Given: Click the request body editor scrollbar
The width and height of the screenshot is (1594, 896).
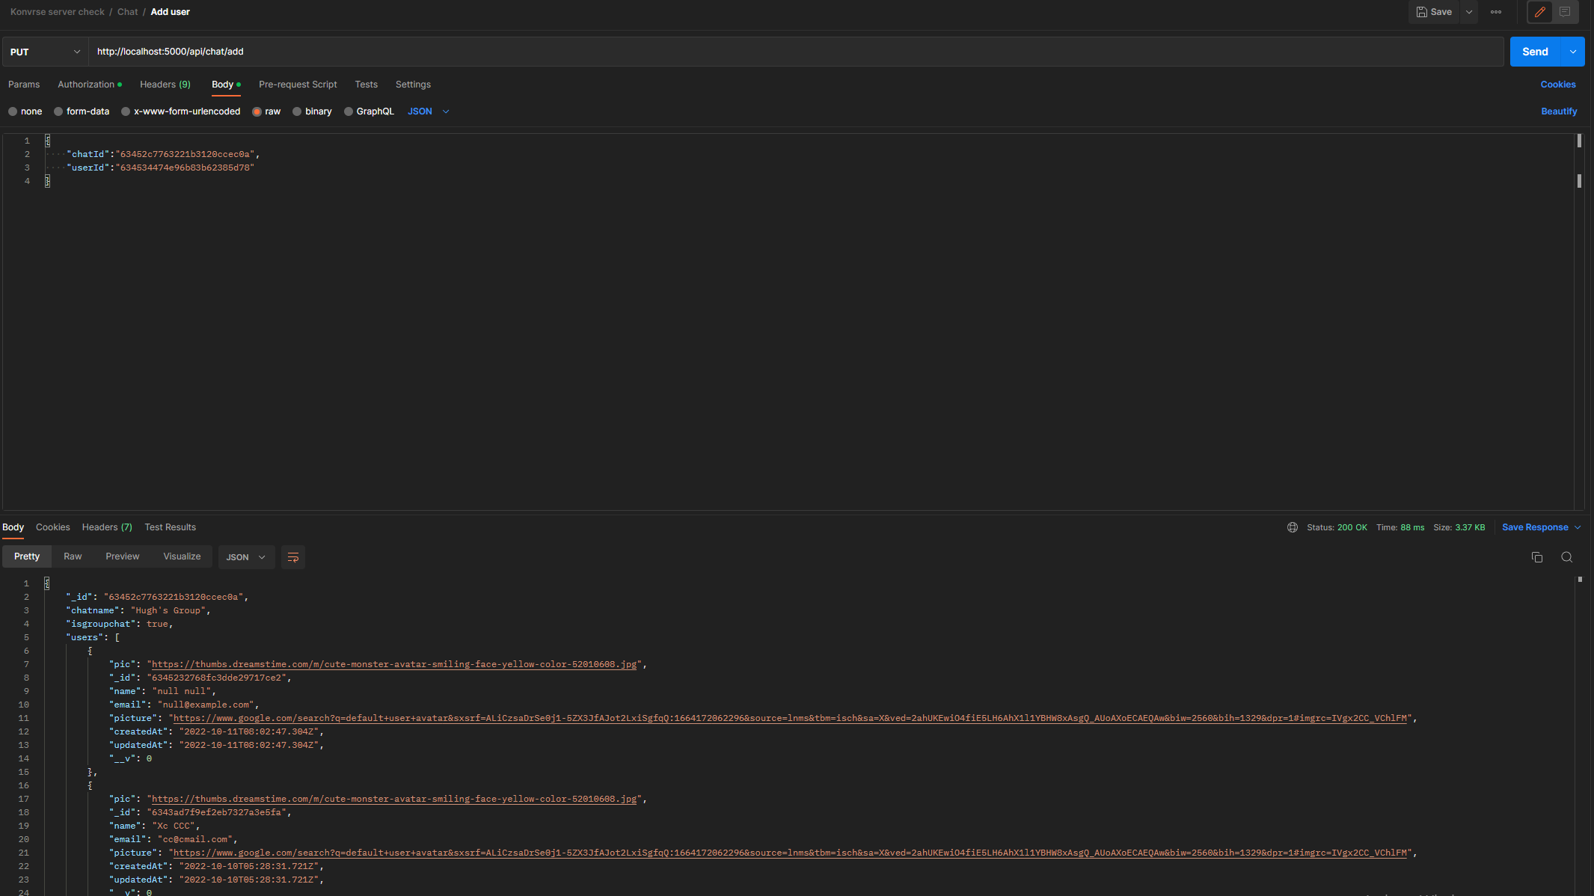Looking at the screenshot, I should pyautogui.click(x=1579, y=322).
